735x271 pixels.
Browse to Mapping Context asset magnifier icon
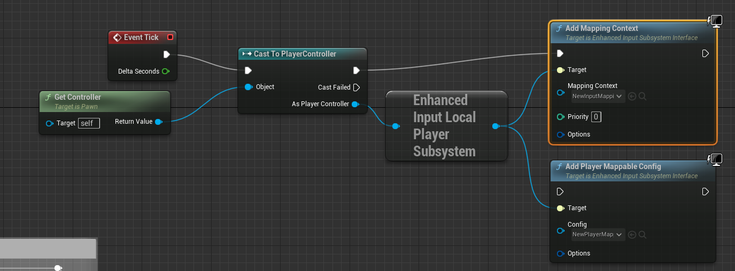pyautogui.click(x=643, y=97)
